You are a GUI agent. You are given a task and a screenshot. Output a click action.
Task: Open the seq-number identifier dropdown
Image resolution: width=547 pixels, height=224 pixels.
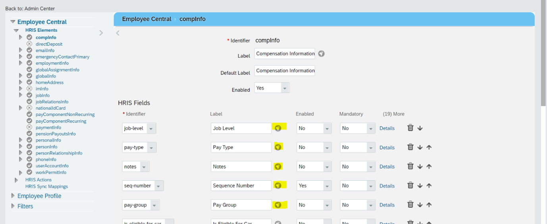click(143, 186)
